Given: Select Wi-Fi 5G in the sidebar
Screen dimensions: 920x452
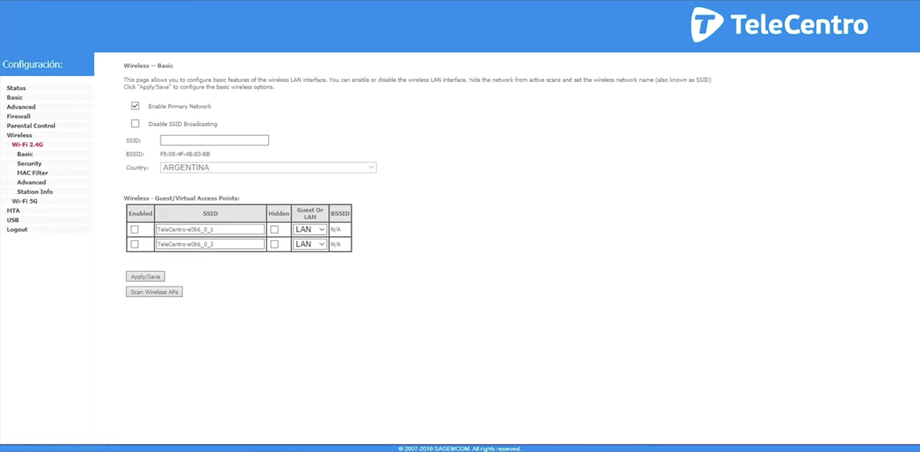Looking at the screenshot, I should coord(25,201).
